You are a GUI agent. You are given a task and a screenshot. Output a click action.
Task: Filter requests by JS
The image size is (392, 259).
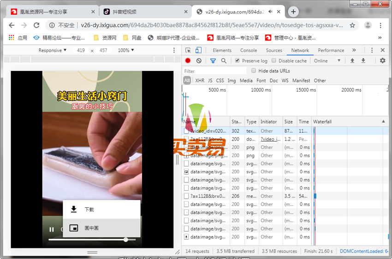pos(210,81)
